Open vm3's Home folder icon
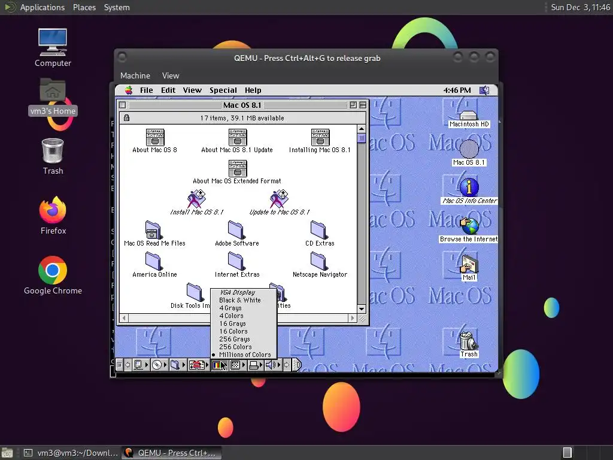The image size is (613, 460). (53, 91)
